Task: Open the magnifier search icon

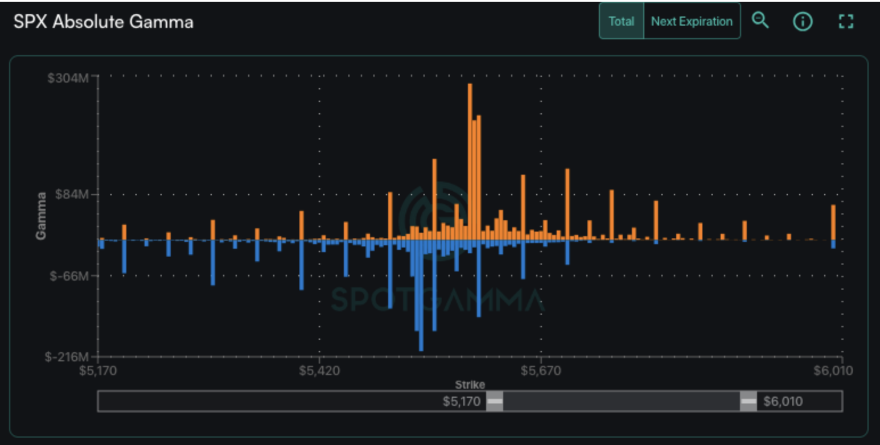Action: pyautogui.click(x=760, y=20)
